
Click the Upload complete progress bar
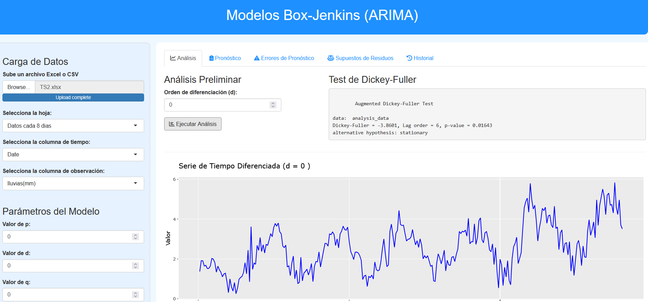tap(73, 98)
